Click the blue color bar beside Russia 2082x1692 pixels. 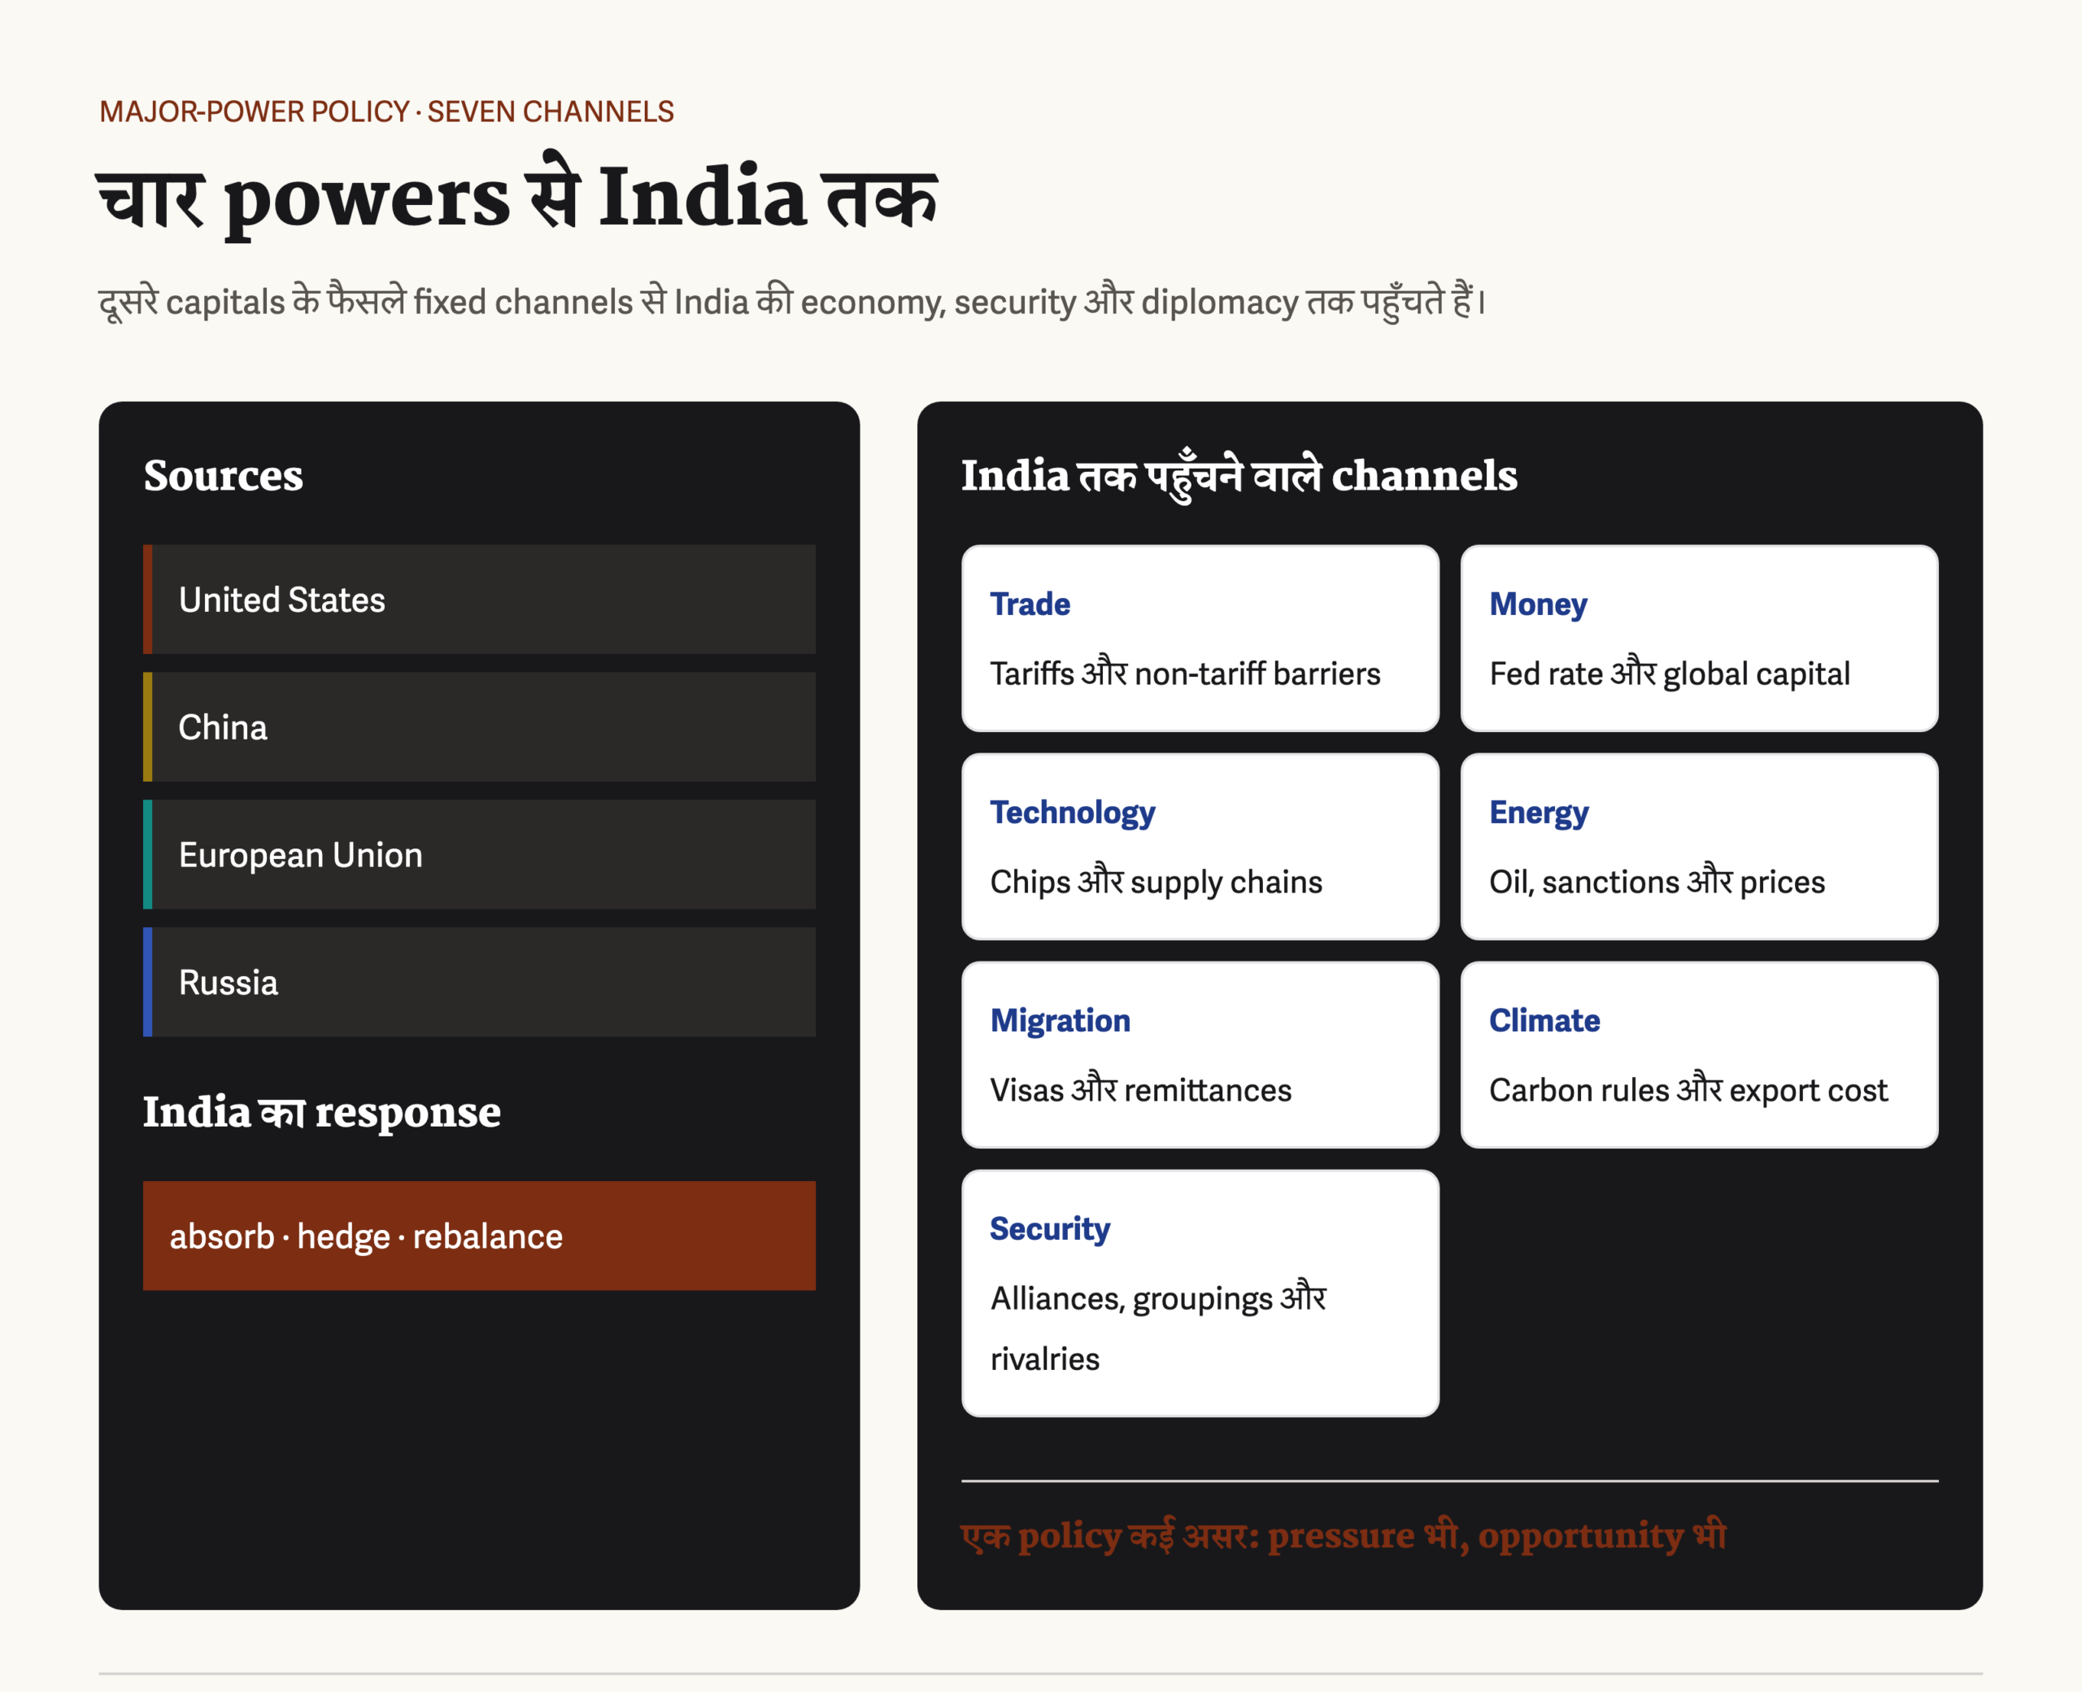click(148, 982)
